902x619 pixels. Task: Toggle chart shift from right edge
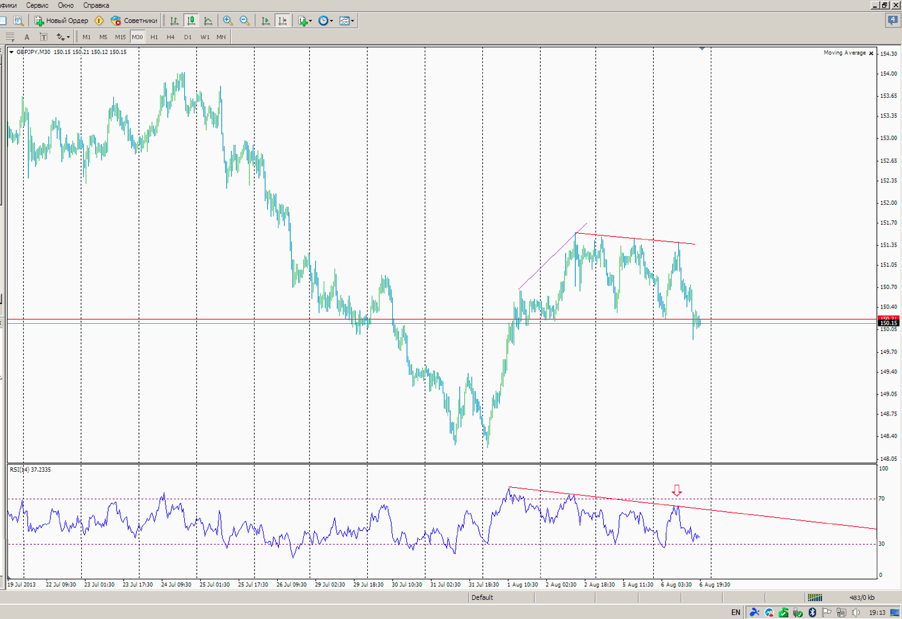282,20
